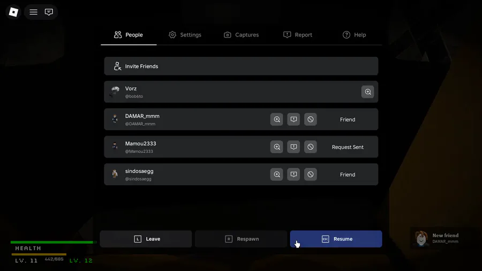
Task: Switch to the Captures tab
Action: click(242, 35)
